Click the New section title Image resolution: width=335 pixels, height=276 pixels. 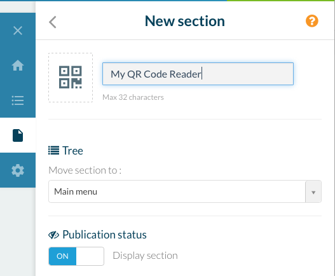(x=184, y=21)
